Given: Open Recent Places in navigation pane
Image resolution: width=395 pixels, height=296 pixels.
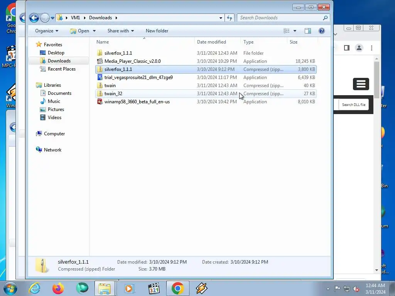Looking at the screenshot, I should click(61, 69).
